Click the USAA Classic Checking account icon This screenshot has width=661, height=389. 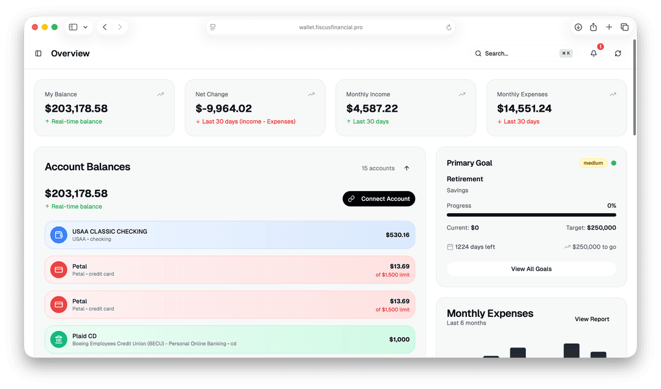[58, 234]
